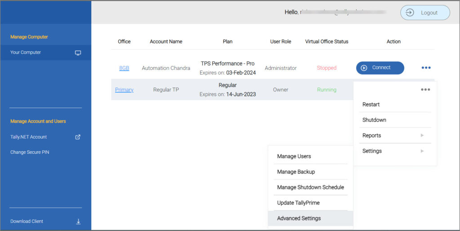Click the monitor icon beside Your Computer
Screen dimensions: 460x231
78,53
